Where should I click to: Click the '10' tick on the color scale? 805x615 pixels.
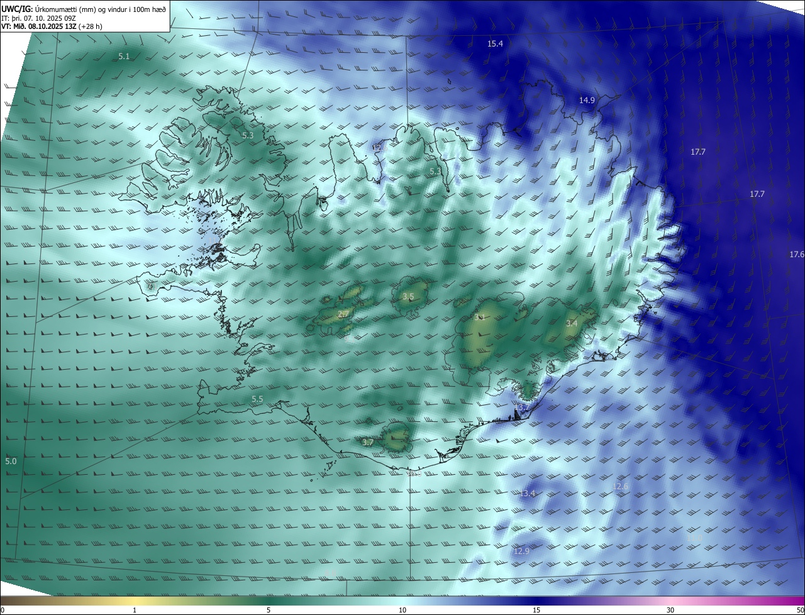(402, 610)
